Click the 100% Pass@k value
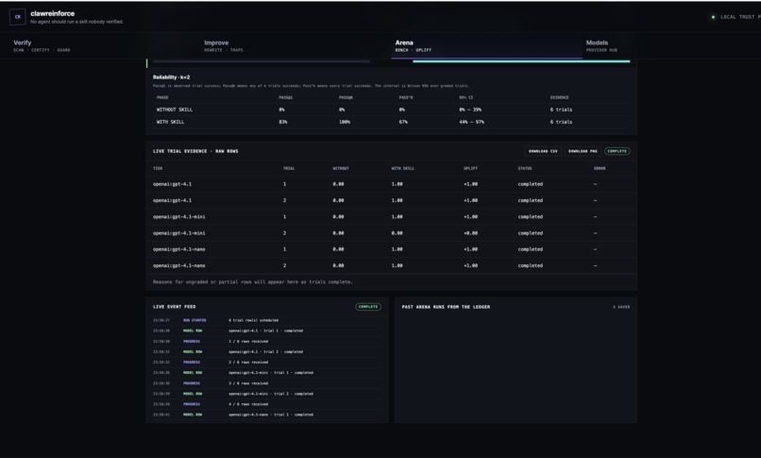The width and height of the screenshot is (761, 458). pyautogui.click(x=345, y=122)
